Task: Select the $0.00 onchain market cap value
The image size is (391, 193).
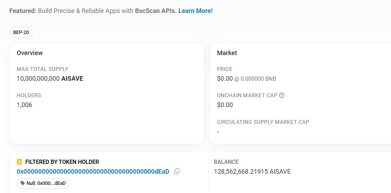Action: 225,105
